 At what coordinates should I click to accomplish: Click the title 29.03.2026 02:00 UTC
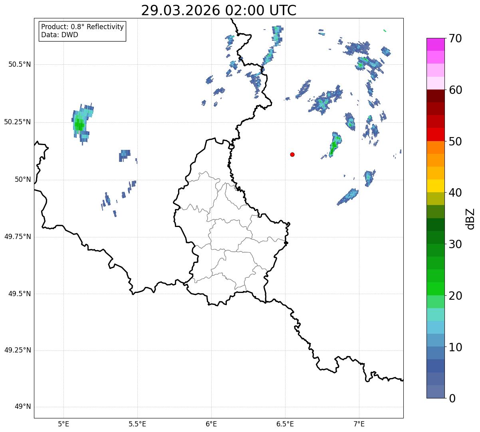tap(219, 10)
